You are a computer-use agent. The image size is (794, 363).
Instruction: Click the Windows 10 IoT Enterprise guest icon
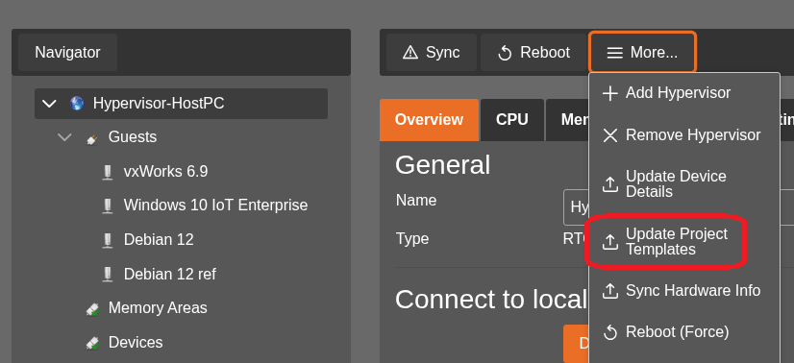[x=107, y=206]
